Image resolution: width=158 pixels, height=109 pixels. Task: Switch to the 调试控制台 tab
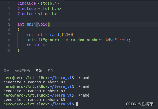(23, 71)
